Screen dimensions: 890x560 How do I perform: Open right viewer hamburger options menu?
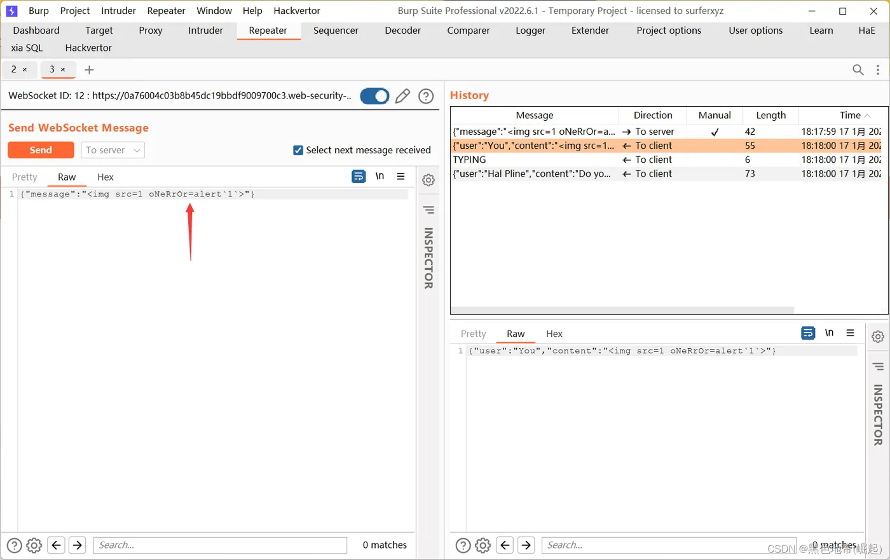[x=850, y=333]
